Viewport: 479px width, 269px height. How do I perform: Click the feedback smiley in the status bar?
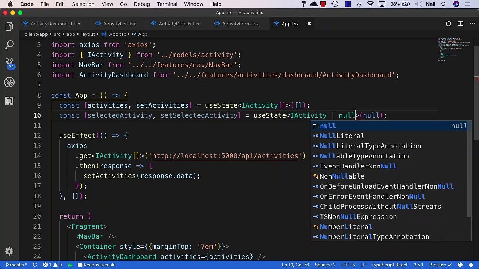coord(460,265)
